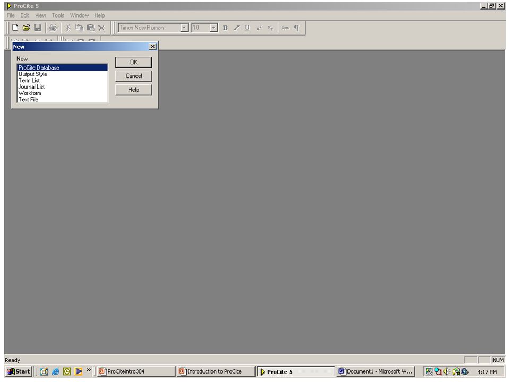
Task: Close the New dialog with X
Action: click(152, 47)
